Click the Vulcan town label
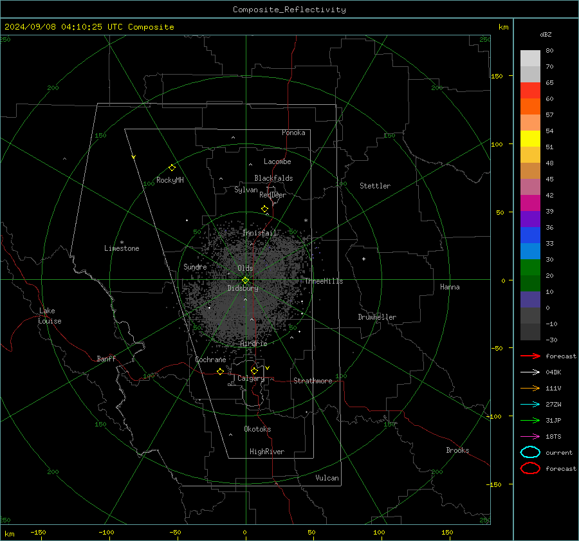Viewport: 579px width, 541px height. tap(327, 478)
